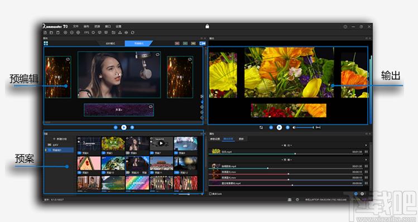
Task: Play the output window preview
Action: (x=279, y=127)
